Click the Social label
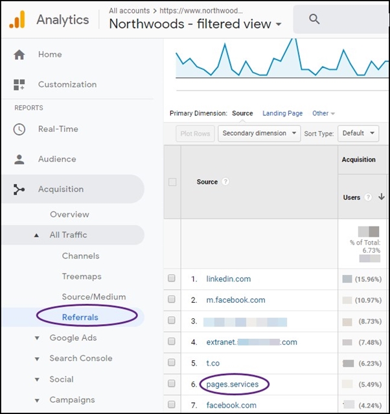Image resolution: width=390 pixels, height=414 pixels. click(x=62, y=380)
